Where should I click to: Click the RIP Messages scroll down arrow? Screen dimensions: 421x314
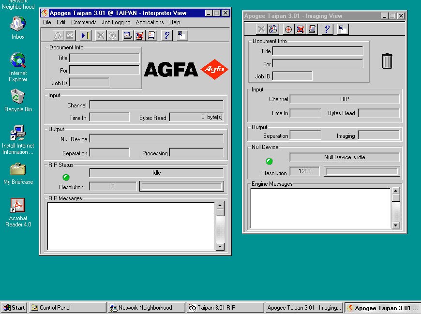[x=220, y=247]
